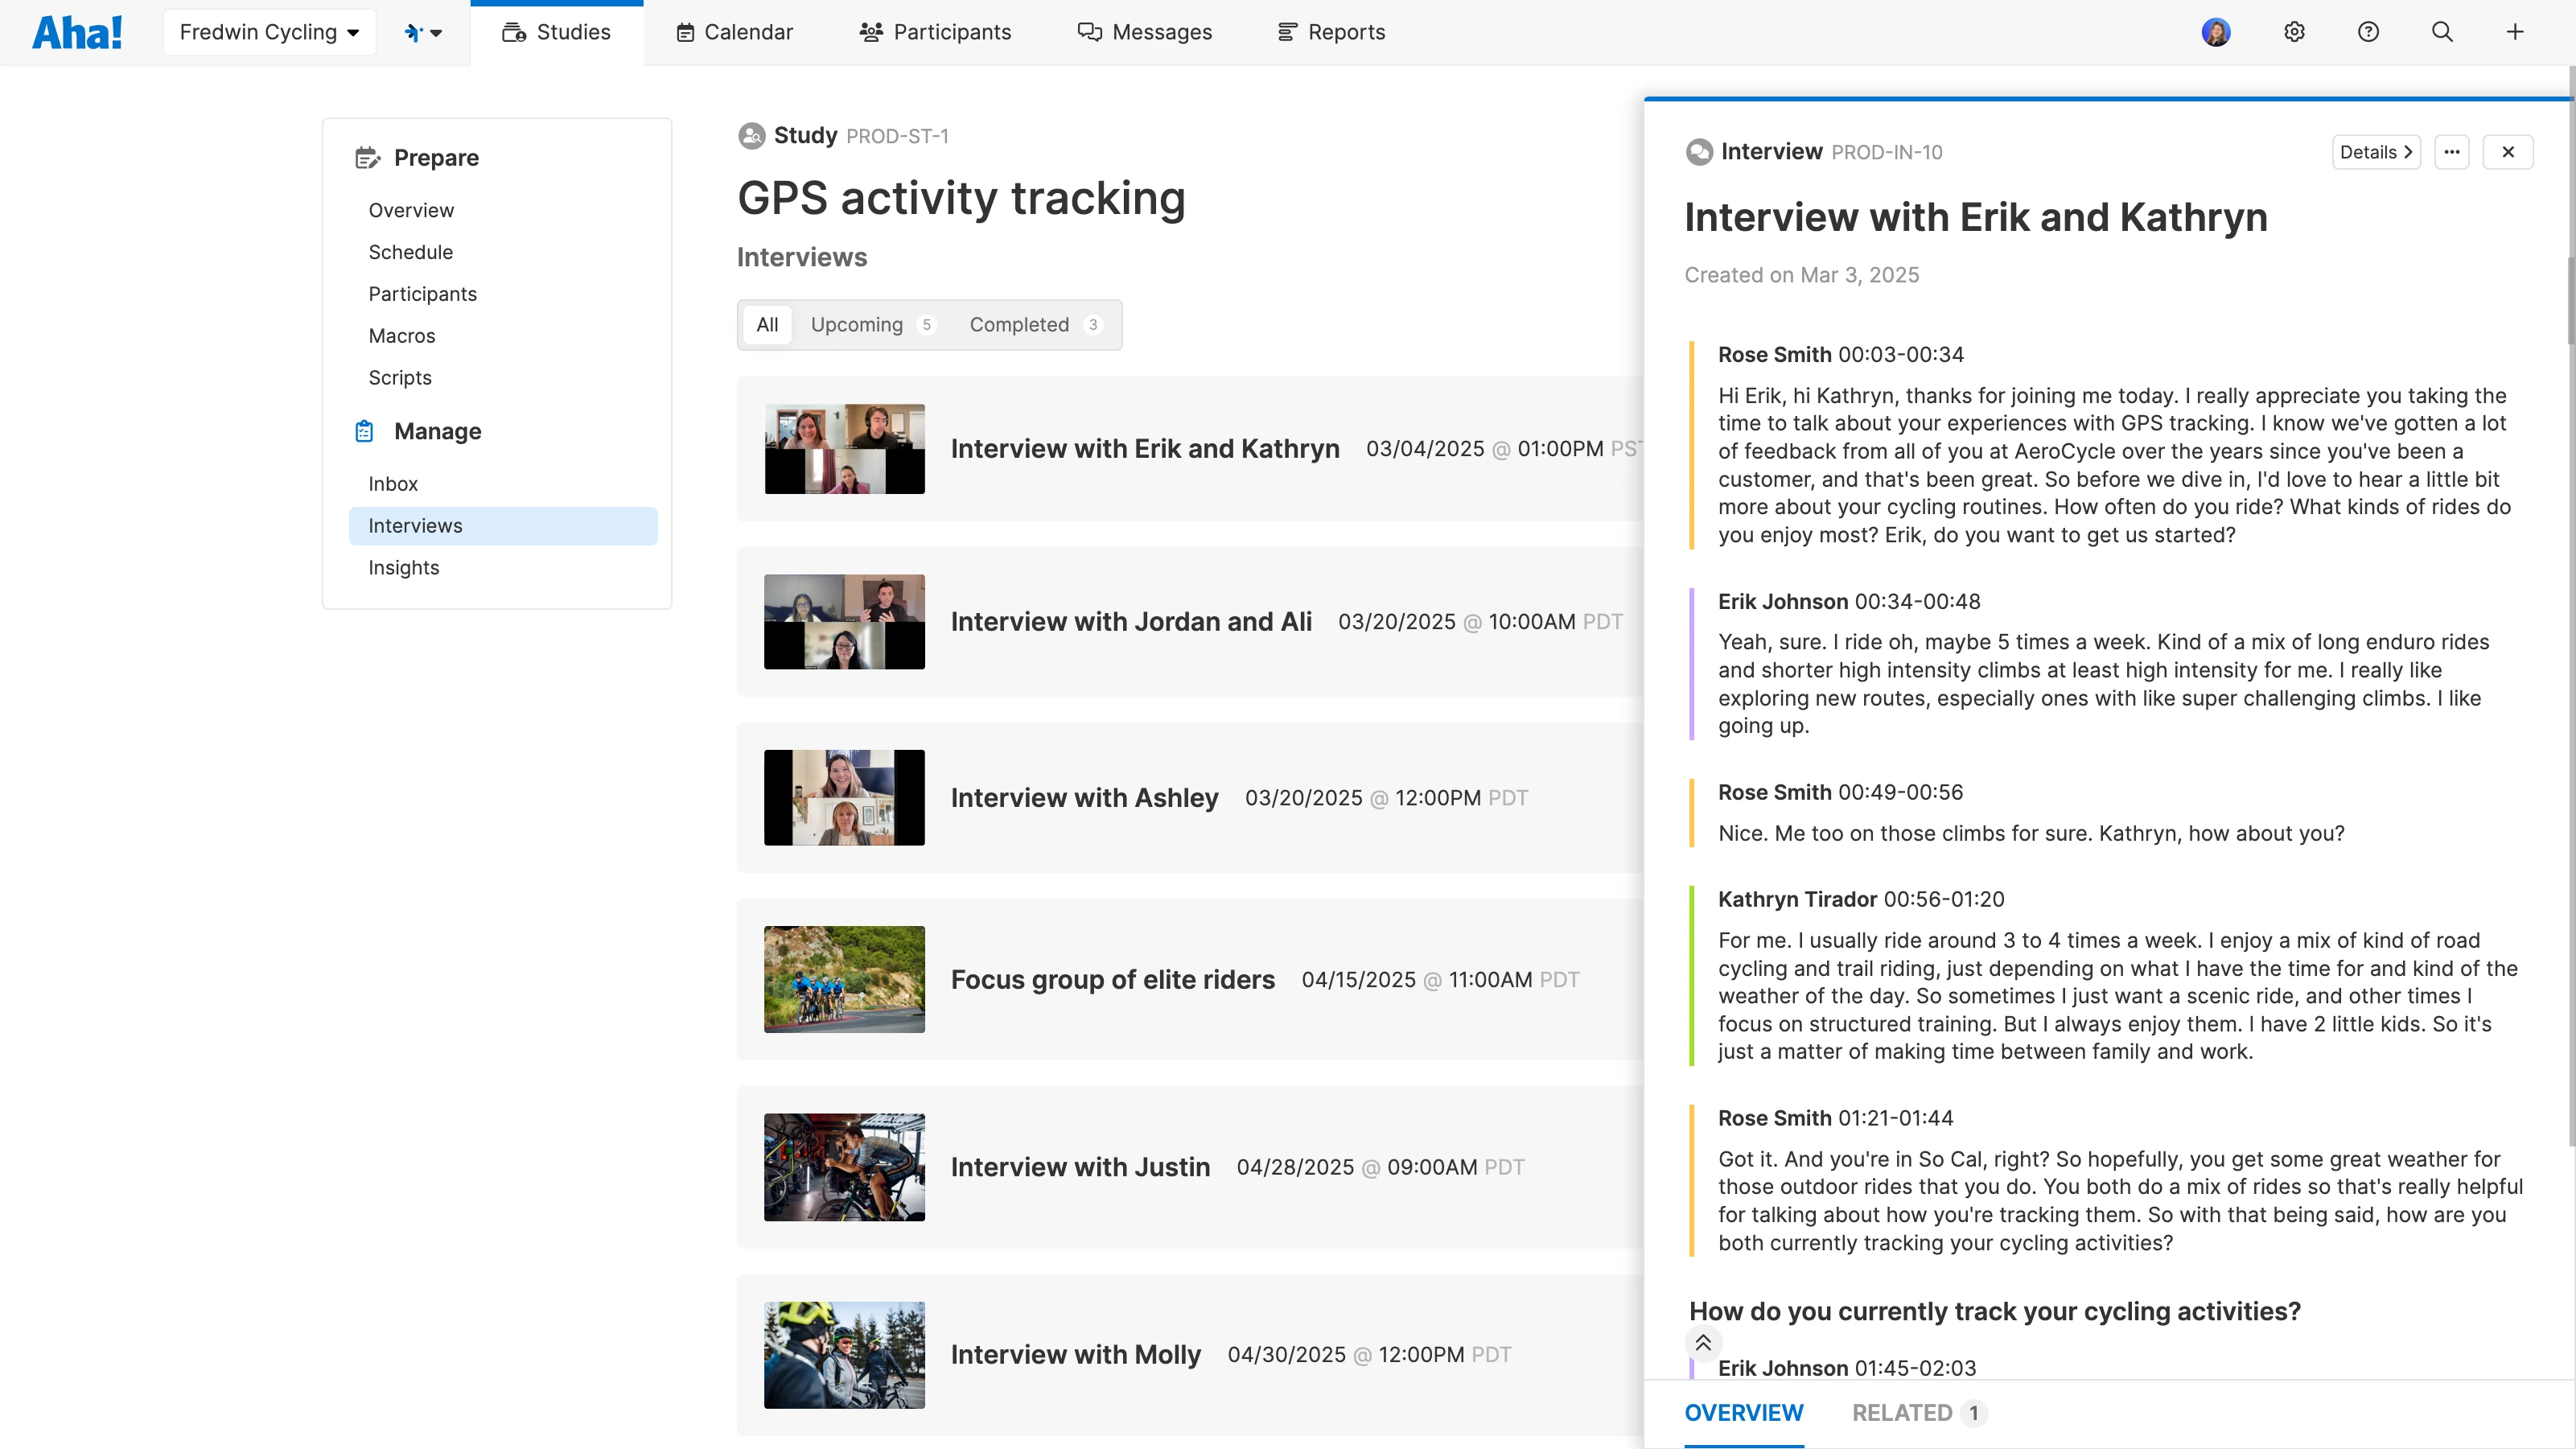The image size is (2576, 1449).
Task: Enable the Upcoming interviews filter
Action: pyautogui.click(x=857, y=324)
